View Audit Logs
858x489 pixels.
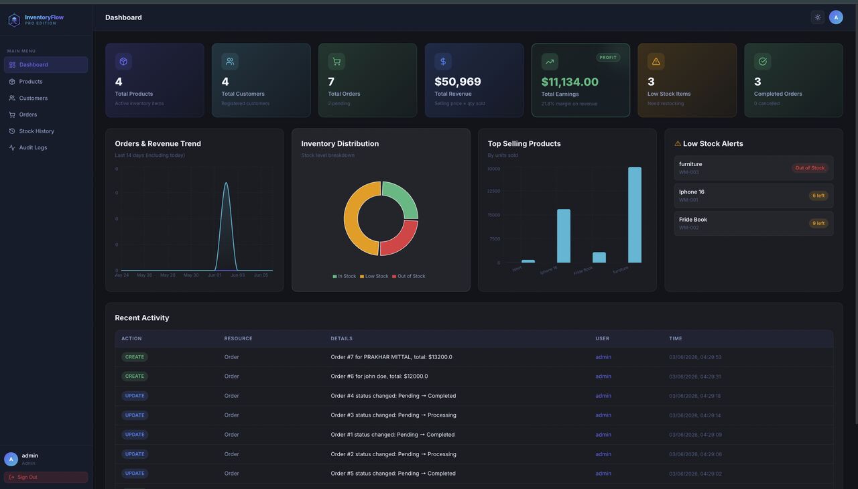46,147
